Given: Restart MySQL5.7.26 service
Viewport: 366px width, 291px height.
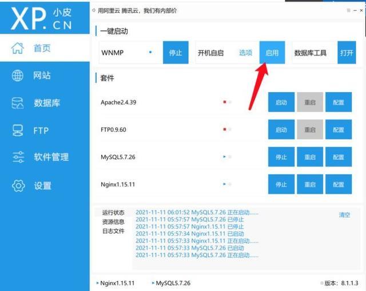Looking at the screenshot, I should (x=310, y=157).
